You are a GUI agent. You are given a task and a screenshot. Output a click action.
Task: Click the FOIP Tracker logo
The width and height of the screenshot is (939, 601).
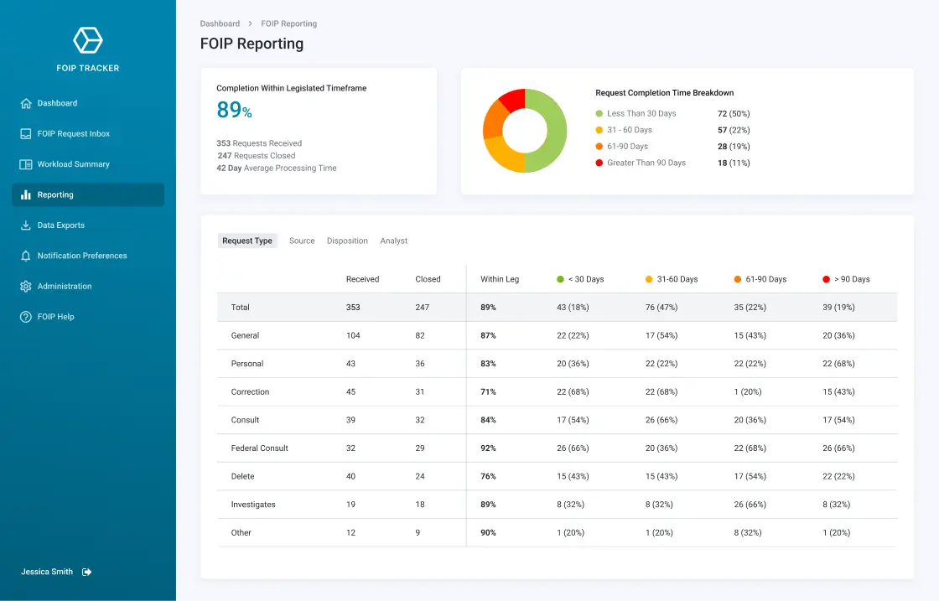[x=87, y=39]
